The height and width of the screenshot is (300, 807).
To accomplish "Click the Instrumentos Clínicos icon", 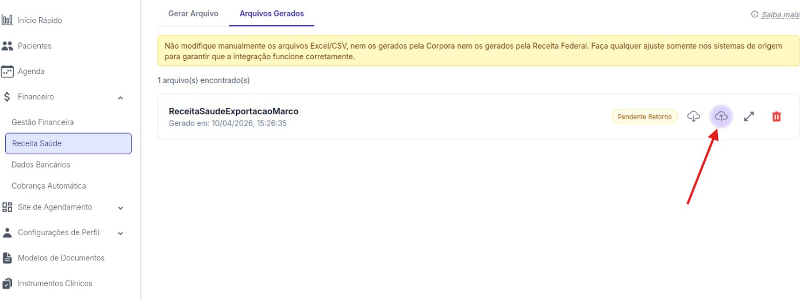I will click(7, 283).
